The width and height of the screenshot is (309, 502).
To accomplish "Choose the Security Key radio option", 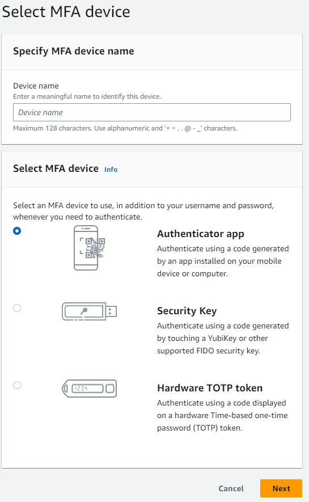I will pos(17,308).
